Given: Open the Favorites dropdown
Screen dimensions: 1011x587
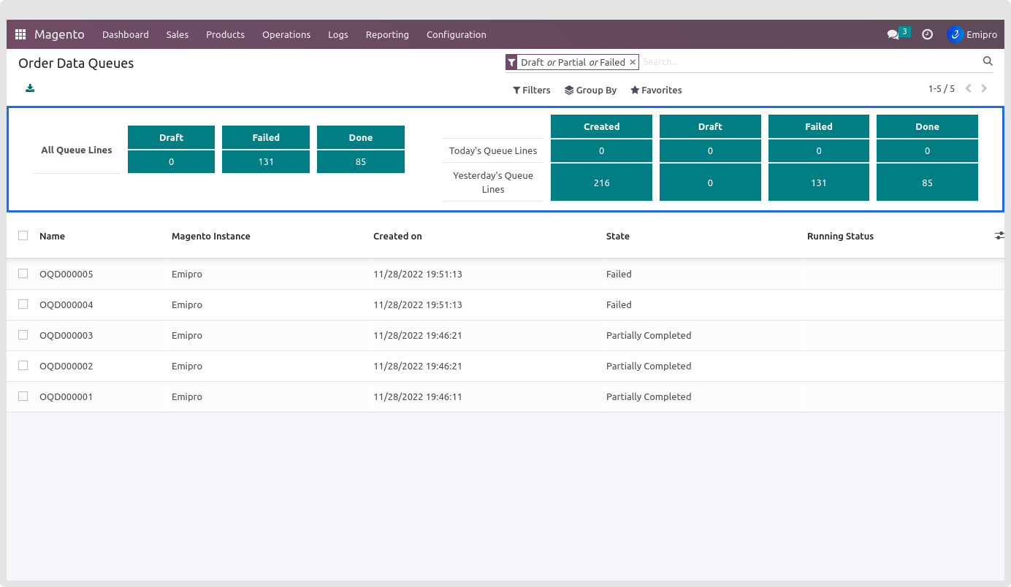Looking at the screenshot, I should point(656,91).
